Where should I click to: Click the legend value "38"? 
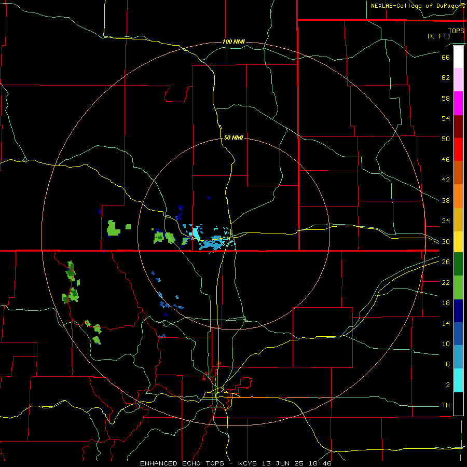click(x=446, y=200)
